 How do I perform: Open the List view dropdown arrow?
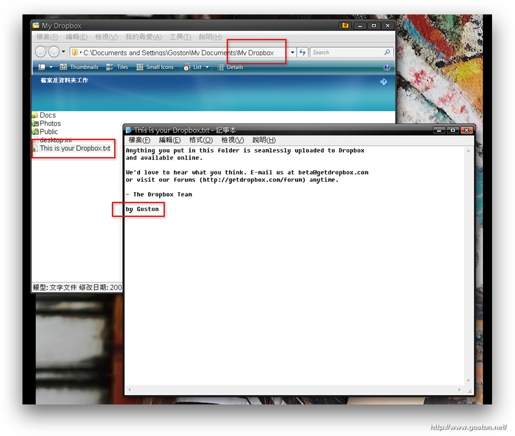(x=207, y=67)
